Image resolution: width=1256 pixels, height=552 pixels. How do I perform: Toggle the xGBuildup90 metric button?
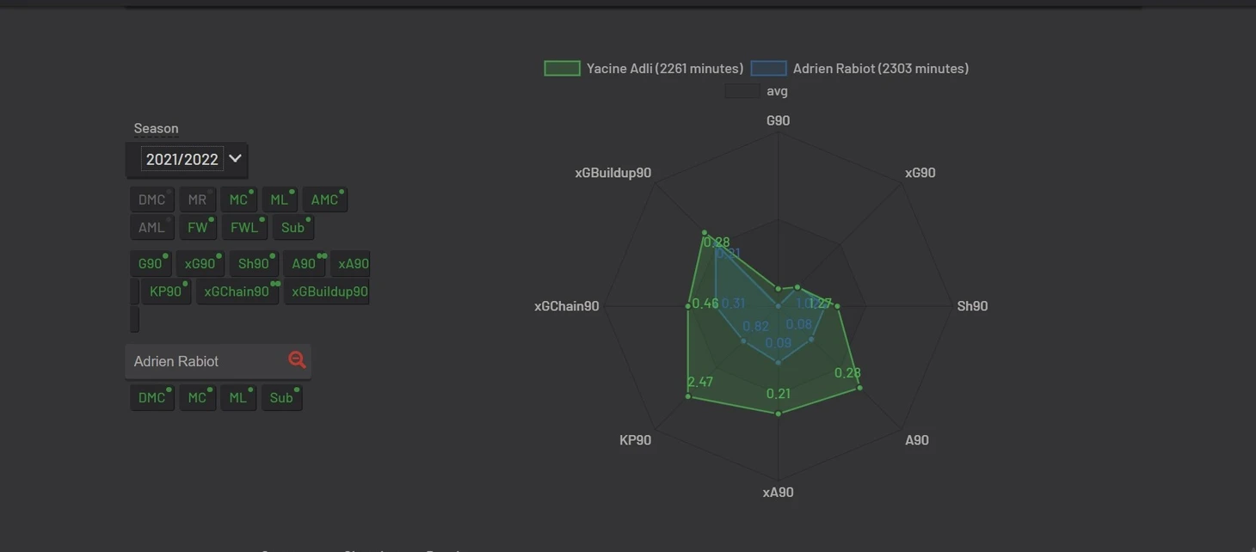click(x=329, y=291)
